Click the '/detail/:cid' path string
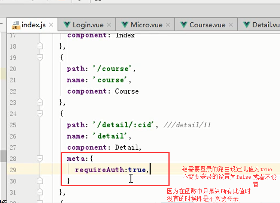The image size is (280, 203). pos(123,125)
